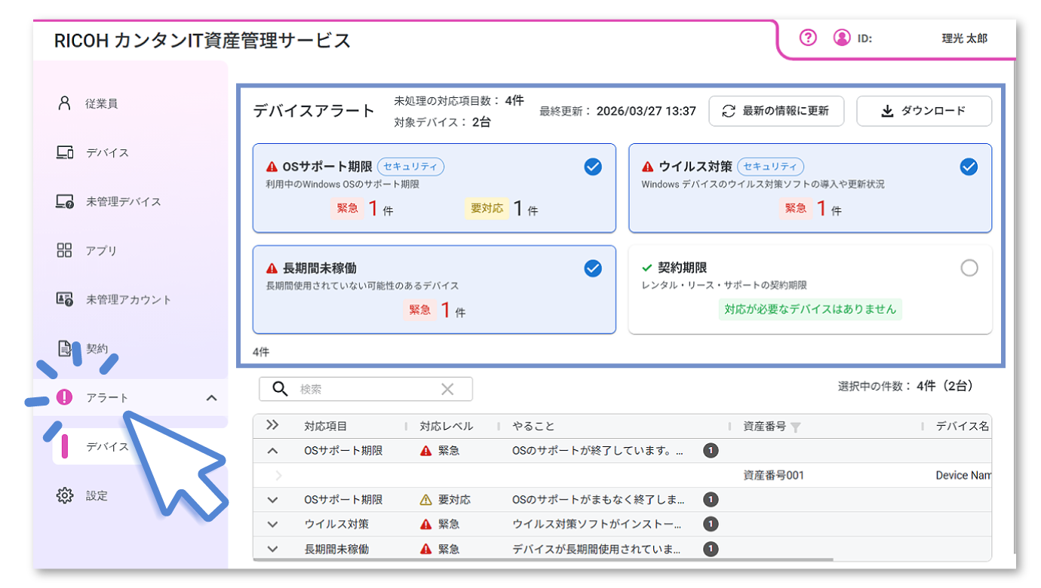The width and height of the screenshot is (1041, 588).
Task: Click the 未管理アカウント icon in sidebar
Action: 65,299
